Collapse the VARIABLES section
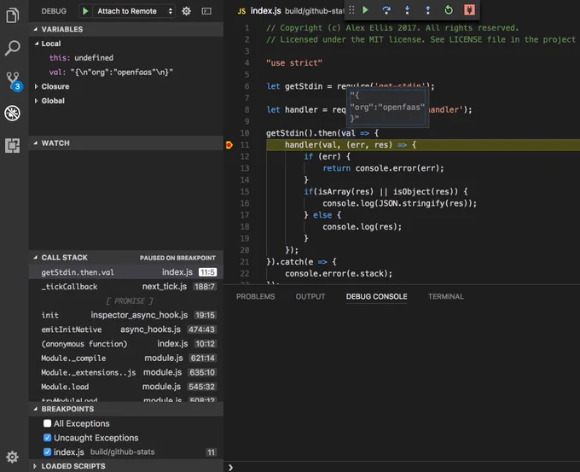The image size is (580, 472). (36, 29)
